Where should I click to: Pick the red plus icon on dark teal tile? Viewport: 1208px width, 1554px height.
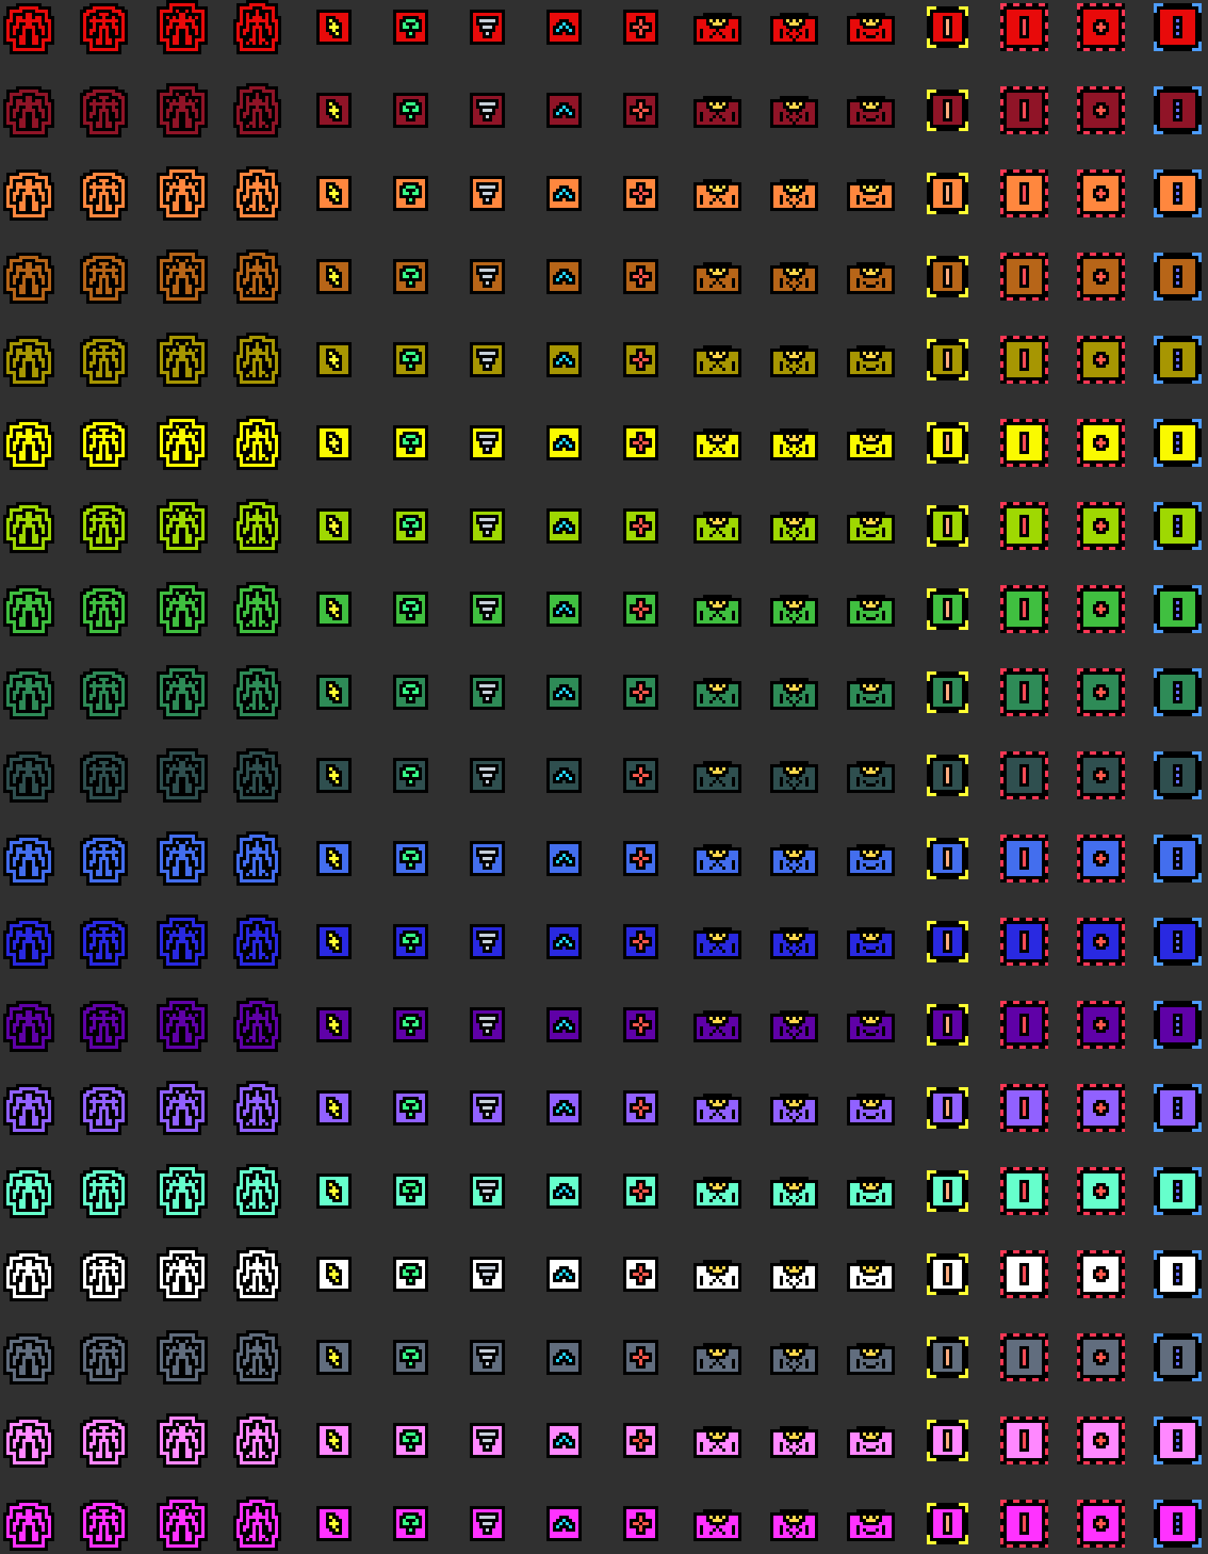click(641, 776)
